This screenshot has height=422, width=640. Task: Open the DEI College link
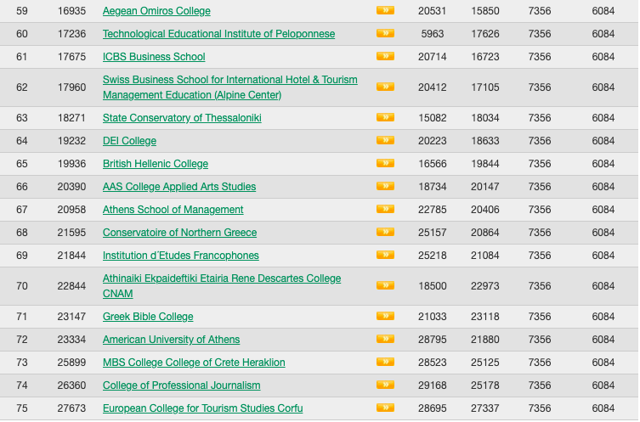point(129,141)
